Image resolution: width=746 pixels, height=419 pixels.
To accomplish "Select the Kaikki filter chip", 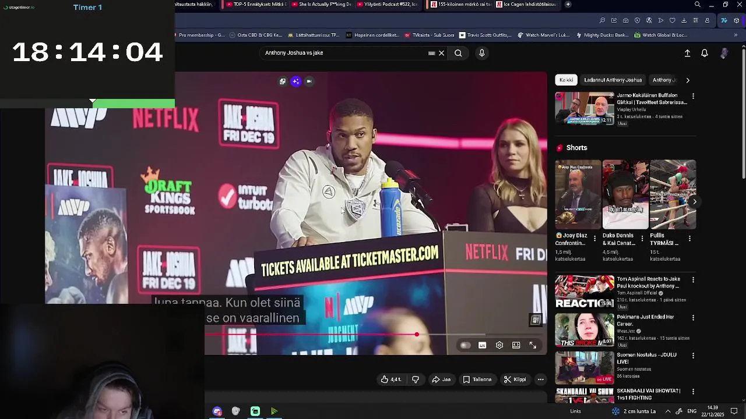I will [566, 80].
